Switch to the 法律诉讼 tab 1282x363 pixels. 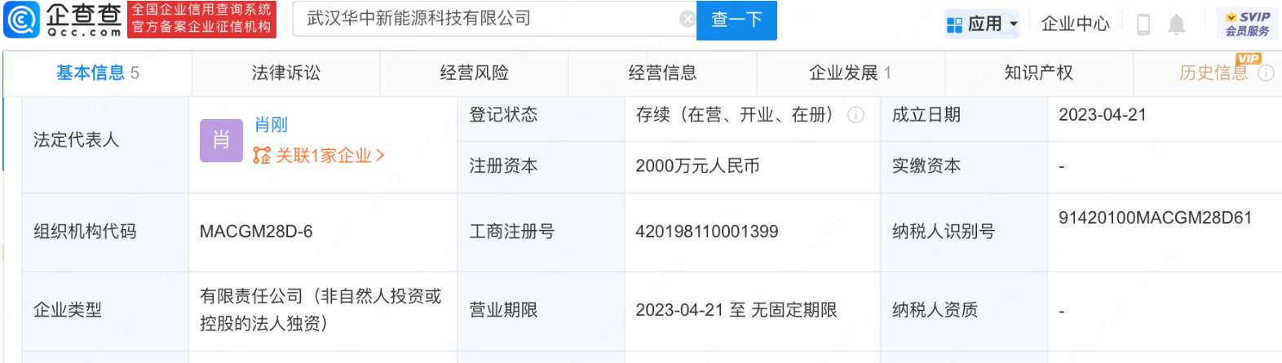(x=286, y=73)
